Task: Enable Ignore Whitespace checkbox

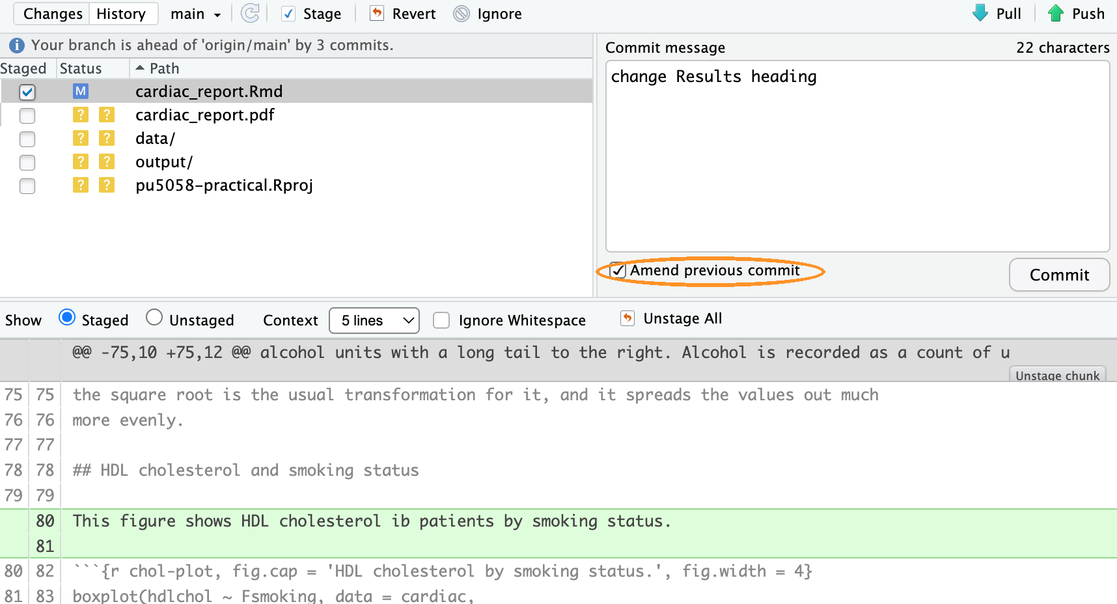Action: click(x=441, y=320)
